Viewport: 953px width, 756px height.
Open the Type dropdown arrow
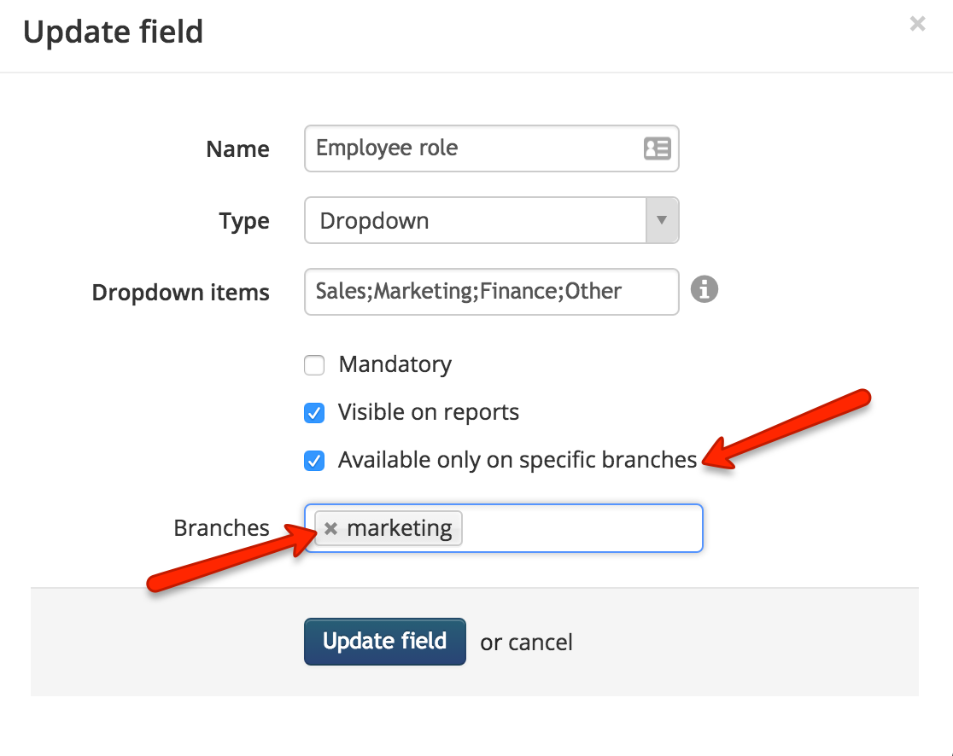tap(662, 220)
